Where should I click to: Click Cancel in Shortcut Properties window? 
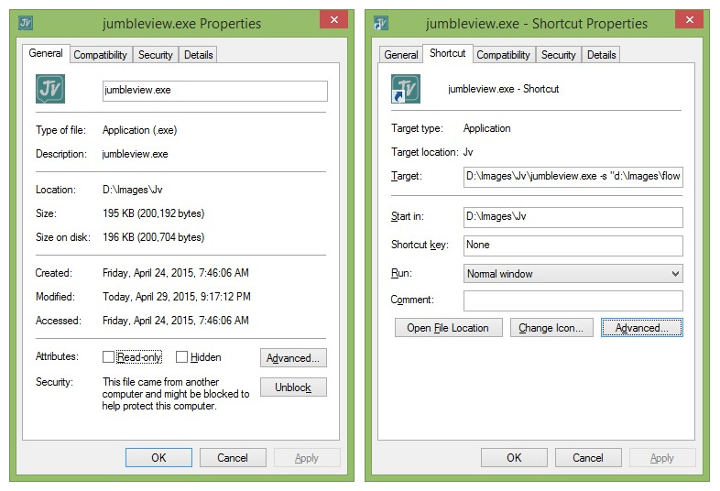click(x=588, y=457)
